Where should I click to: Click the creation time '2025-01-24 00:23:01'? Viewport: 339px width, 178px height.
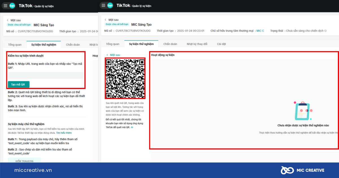click(191, 31)
